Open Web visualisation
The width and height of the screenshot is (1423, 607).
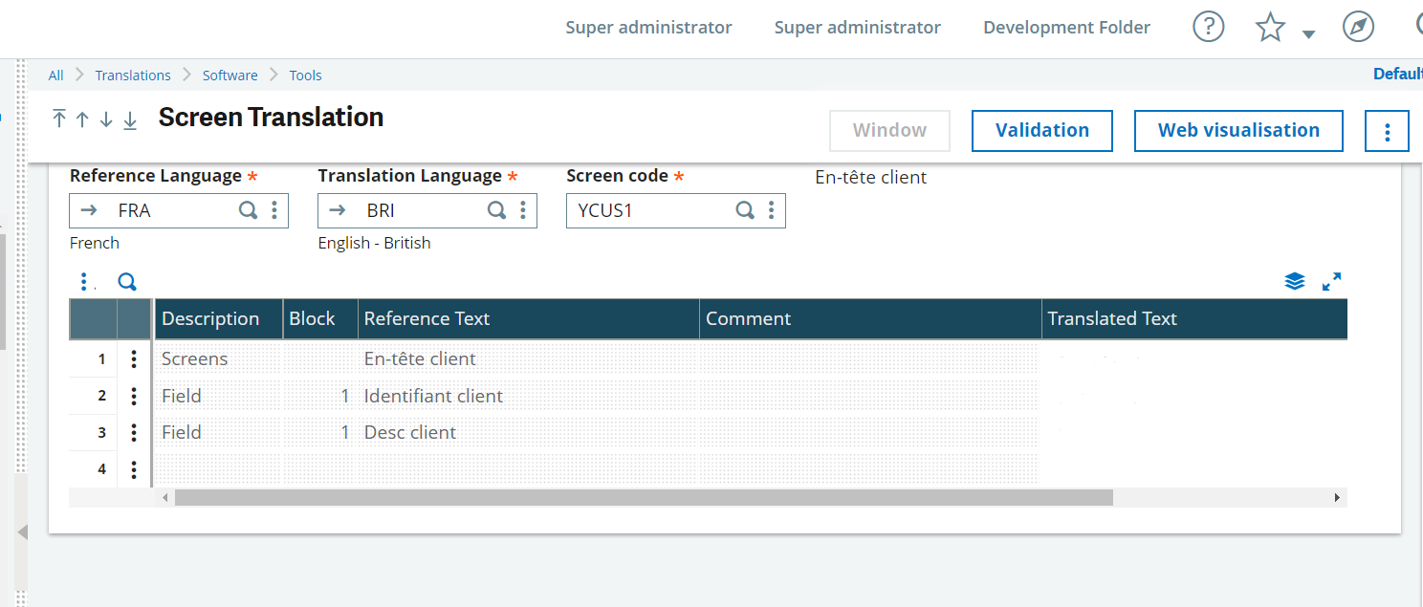click(x=1238, y=131)
